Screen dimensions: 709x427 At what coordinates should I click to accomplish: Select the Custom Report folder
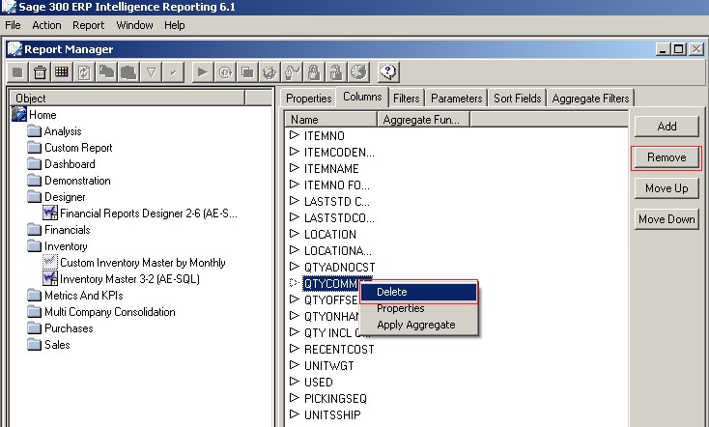pyautogui.click(x=78, y=148)
